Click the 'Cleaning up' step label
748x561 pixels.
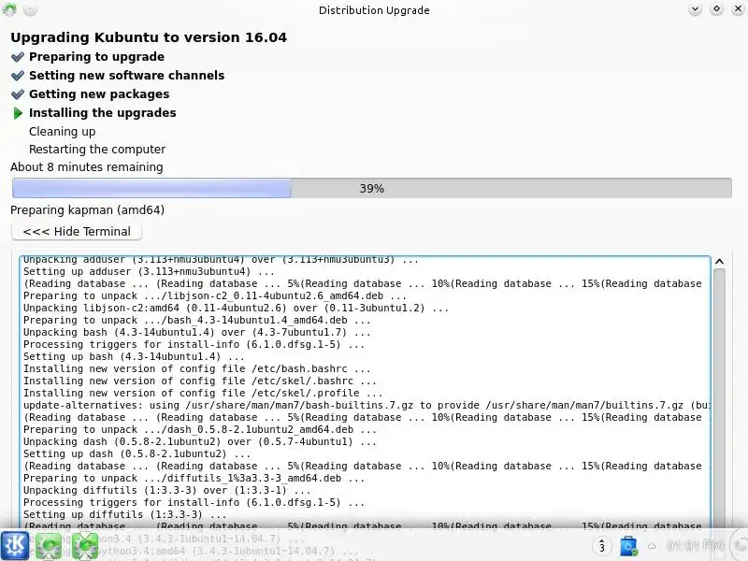[x=62, y=131]
